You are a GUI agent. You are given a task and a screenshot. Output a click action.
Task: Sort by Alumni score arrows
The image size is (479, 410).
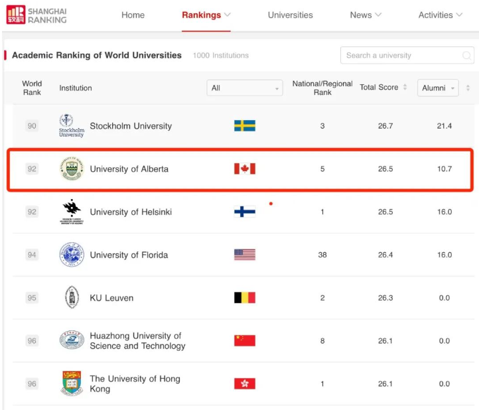(468, 88)
